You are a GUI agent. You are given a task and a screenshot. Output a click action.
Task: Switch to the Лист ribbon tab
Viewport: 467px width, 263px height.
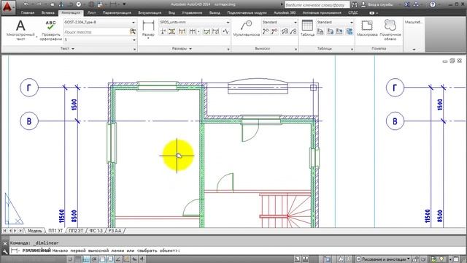(x=91, y=13)
